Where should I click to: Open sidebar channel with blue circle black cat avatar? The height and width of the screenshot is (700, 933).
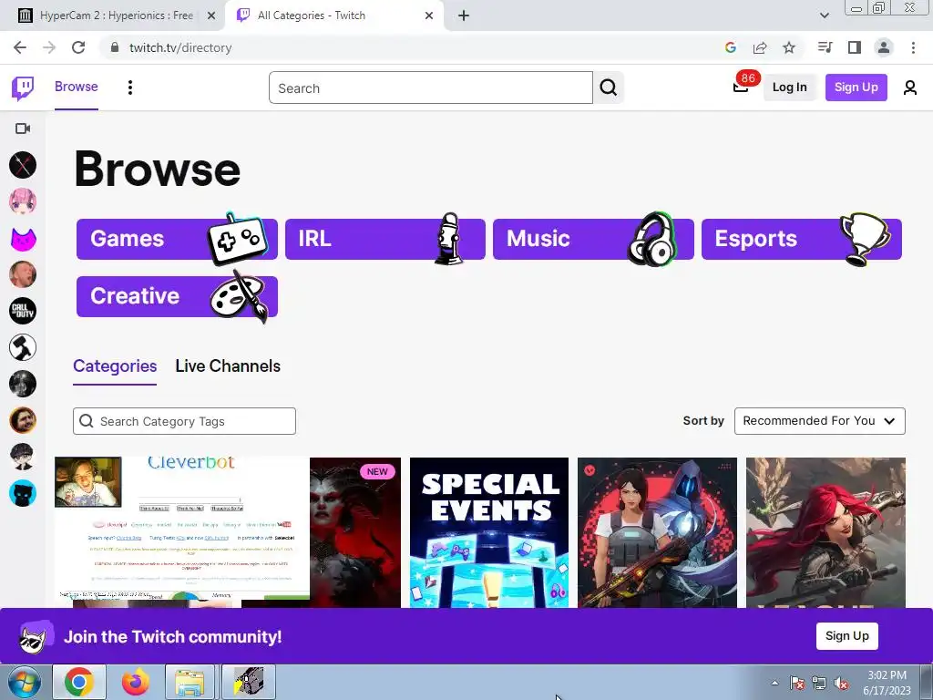pos(23,493)
